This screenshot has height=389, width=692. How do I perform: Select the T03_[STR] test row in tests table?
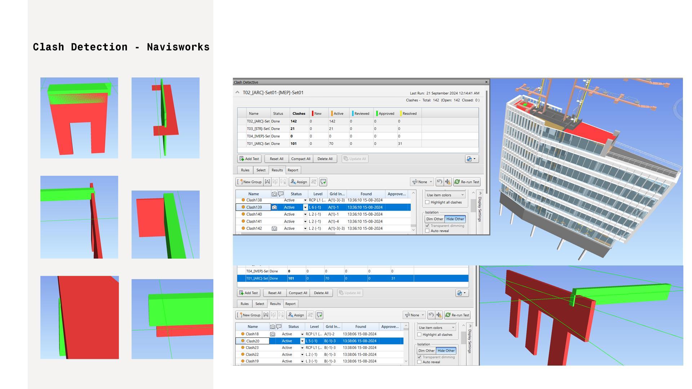click(258, 129)
